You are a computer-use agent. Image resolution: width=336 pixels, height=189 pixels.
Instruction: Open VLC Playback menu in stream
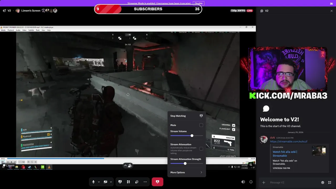click(x=11, y=30)
